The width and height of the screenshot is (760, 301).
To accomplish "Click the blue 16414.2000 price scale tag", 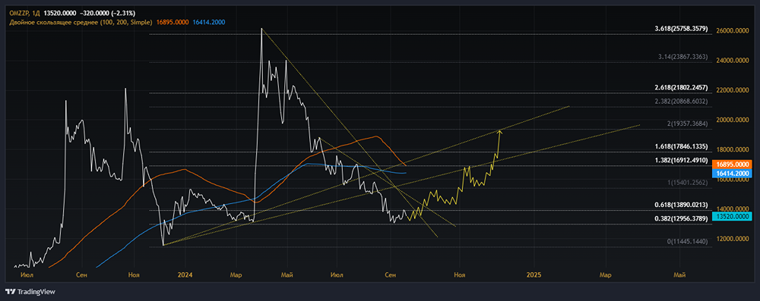I will point(731,173).
